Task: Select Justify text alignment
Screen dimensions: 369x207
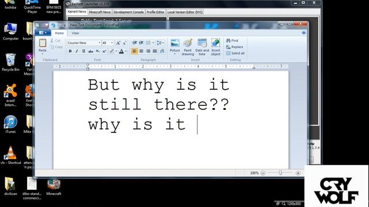Action: pos(155,51)
